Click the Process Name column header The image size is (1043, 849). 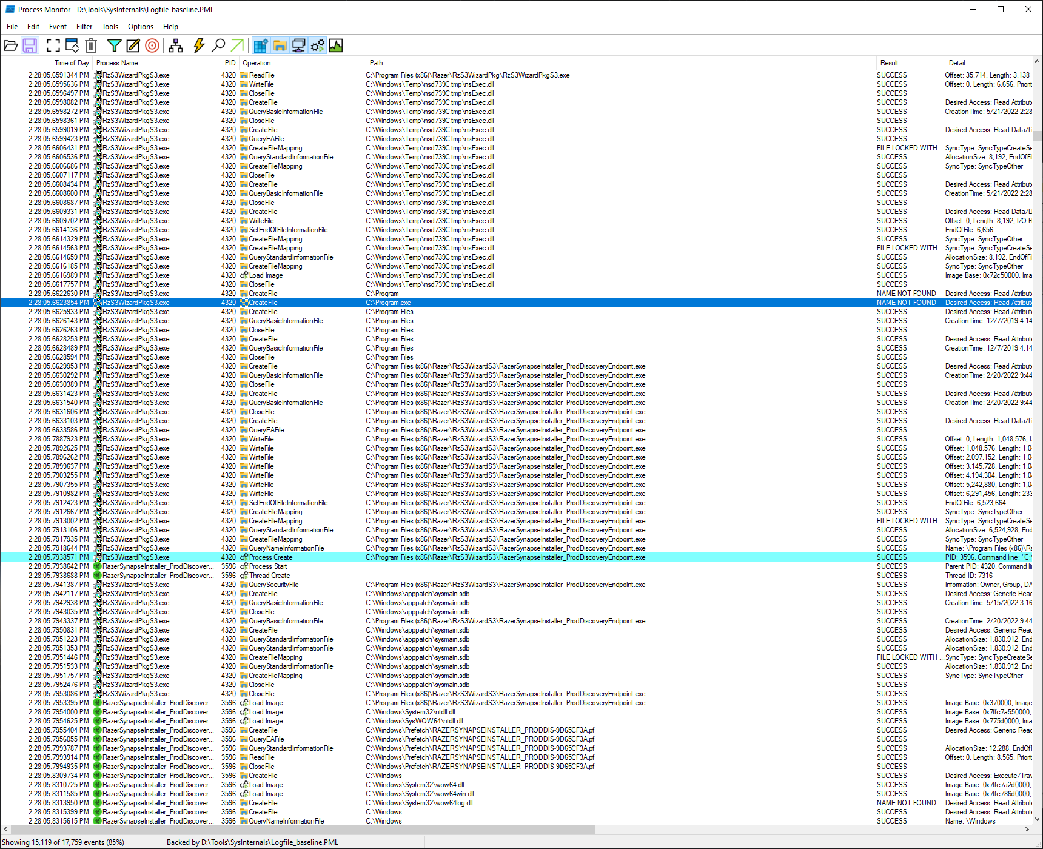pos(154,63)
